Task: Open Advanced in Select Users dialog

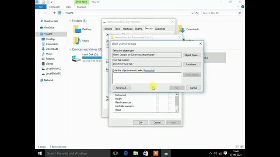Action: pos(122,88)
